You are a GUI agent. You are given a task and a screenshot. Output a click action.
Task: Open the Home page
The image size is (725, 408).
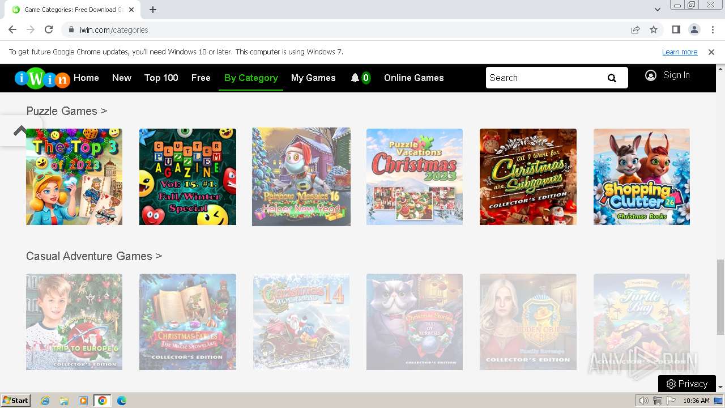(x=86, y=78)
